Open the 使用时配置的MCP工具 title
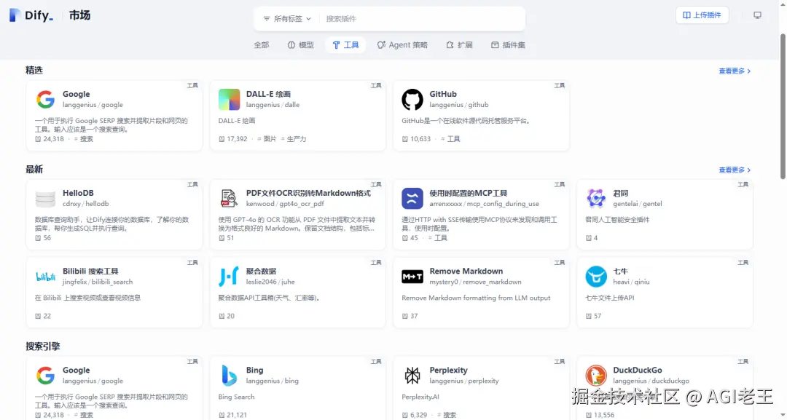 (469, 194)
